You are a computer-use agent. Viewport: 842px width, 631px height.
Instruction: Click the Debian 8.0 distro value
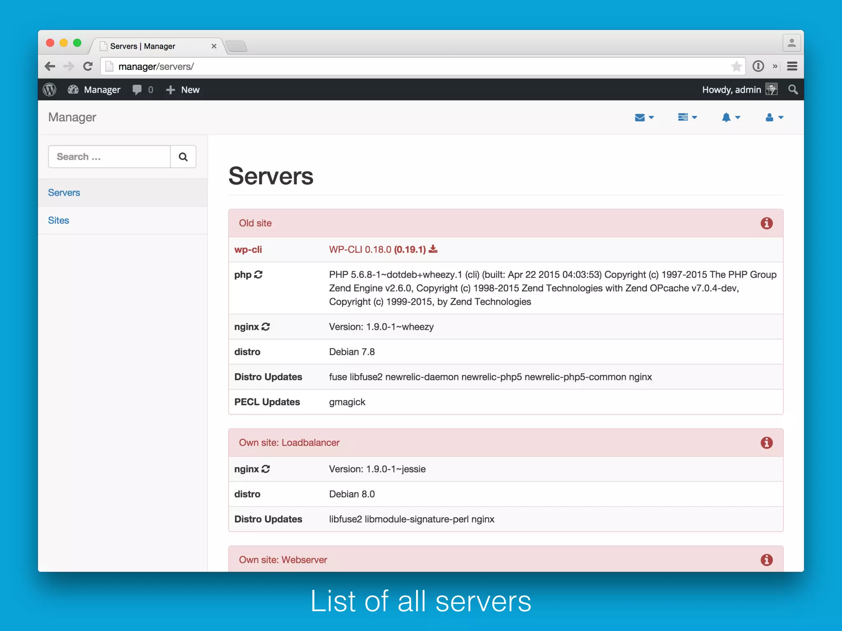[352, 494]
